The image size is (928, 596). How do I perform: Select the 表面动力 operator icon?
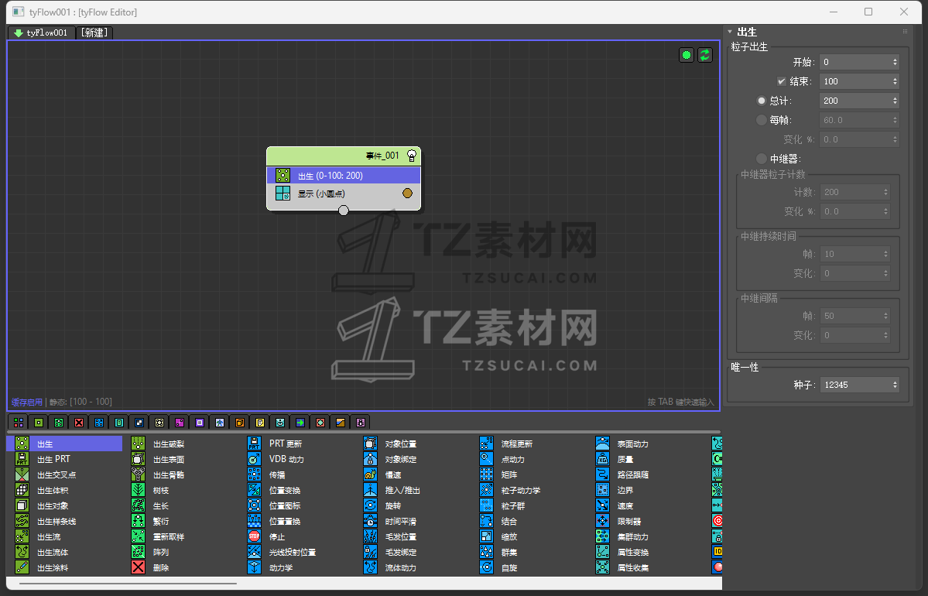click(x=602, y=444)
